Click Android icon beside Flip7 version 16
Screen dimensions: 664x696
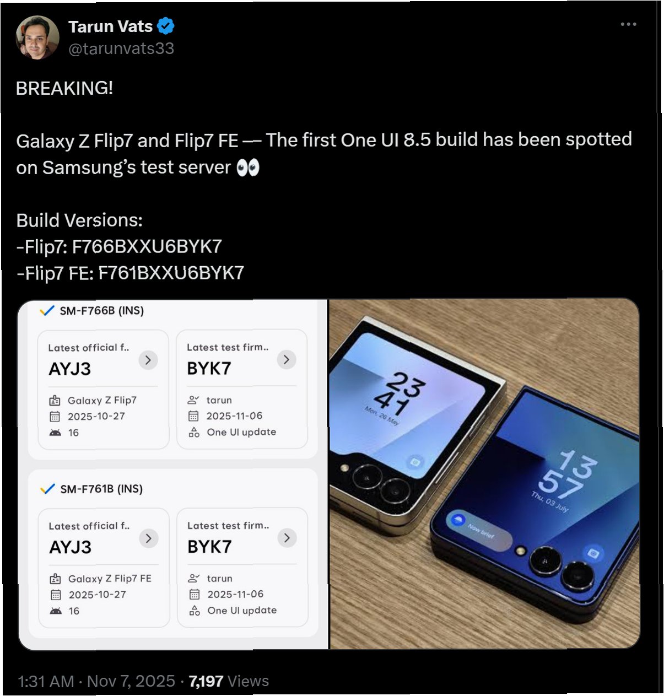[55, 433]
